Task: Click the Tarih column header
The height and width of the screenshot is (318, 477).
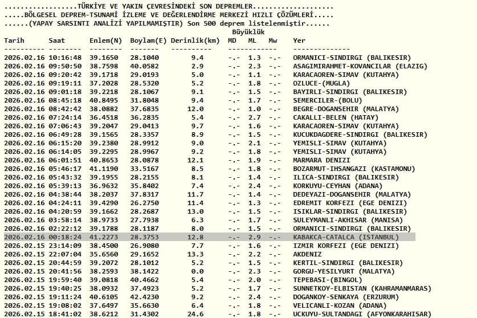Action: click(x=14, y=40)
